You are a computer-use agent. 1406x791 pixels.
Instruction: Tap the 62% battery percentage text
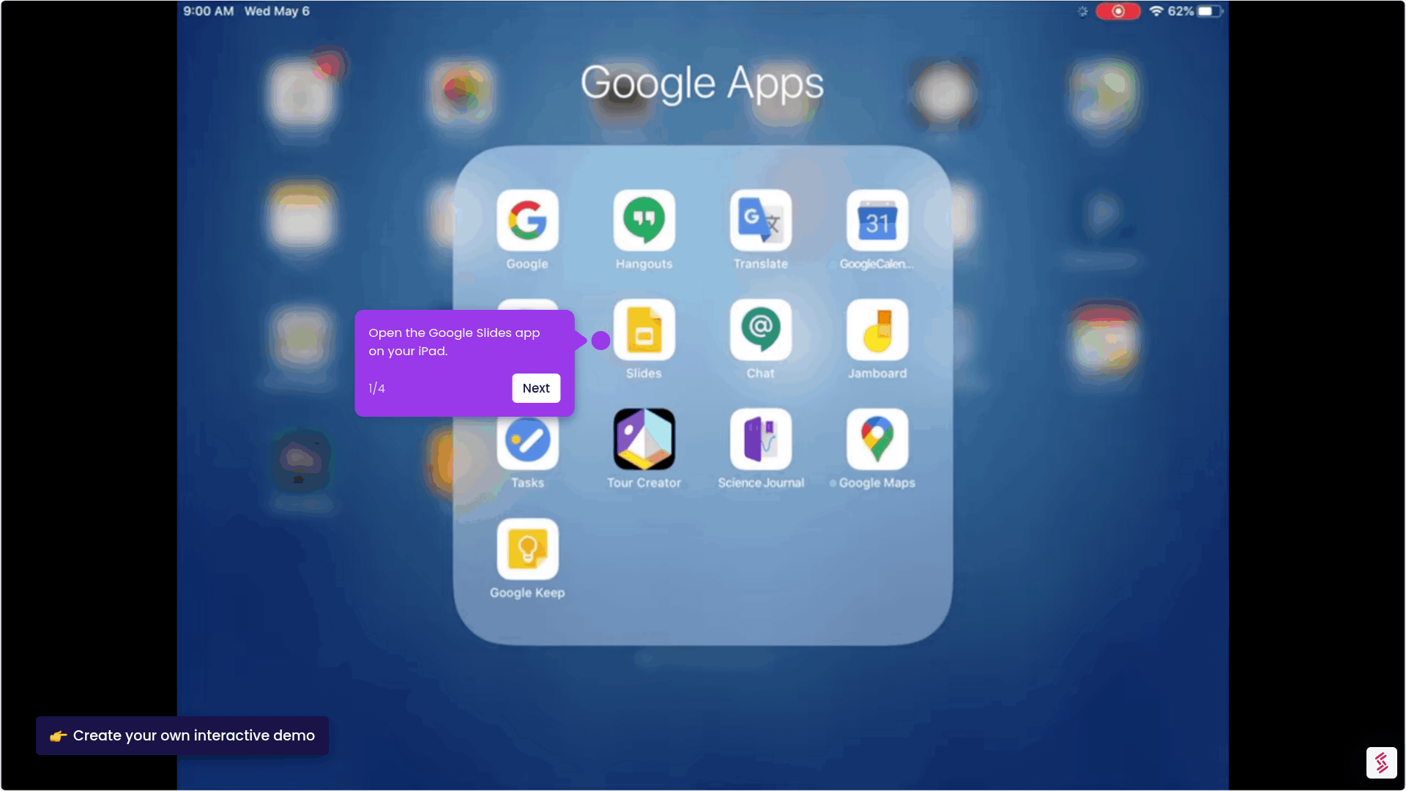click(x=1180, y=11)
